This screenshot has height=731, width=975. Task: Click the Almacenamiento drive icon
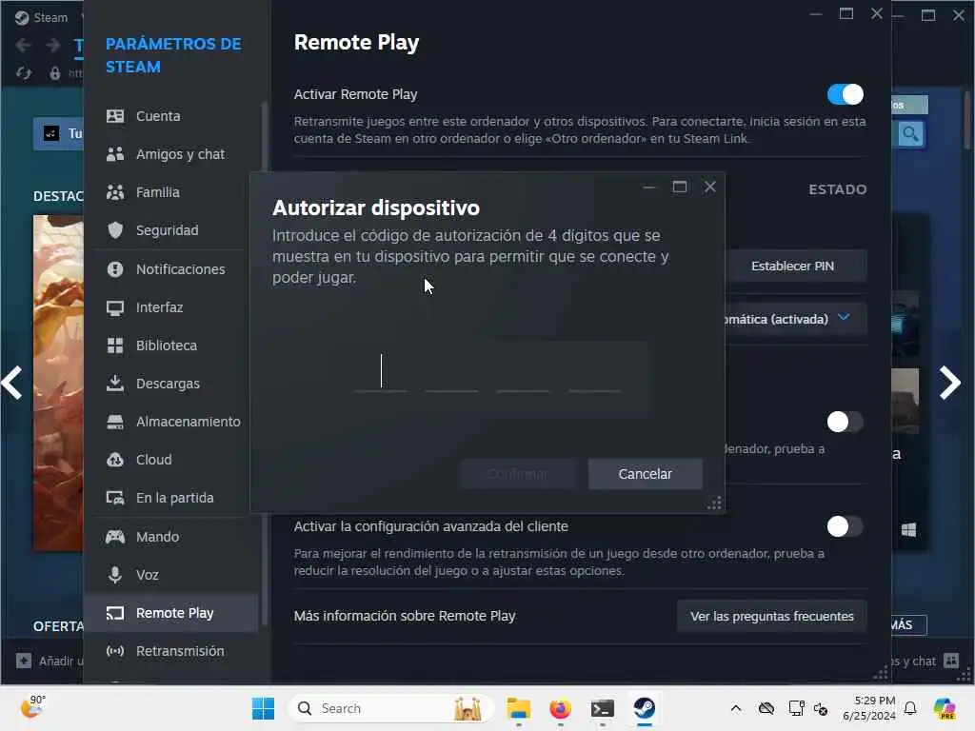coord(115,422)
